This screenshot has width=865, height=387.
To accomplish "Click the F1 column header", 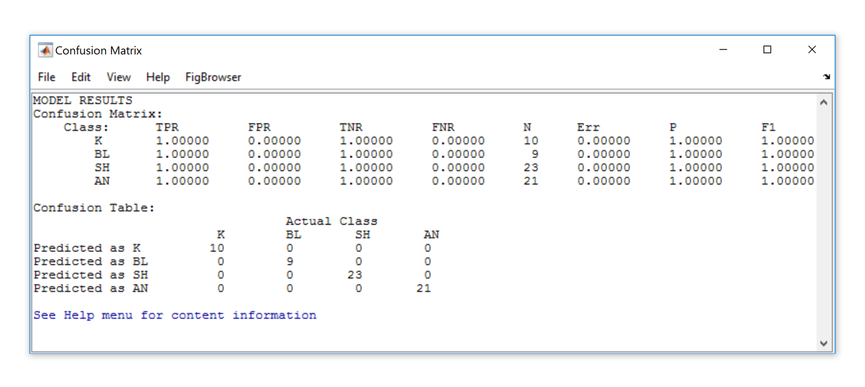I will pos(768,127).
